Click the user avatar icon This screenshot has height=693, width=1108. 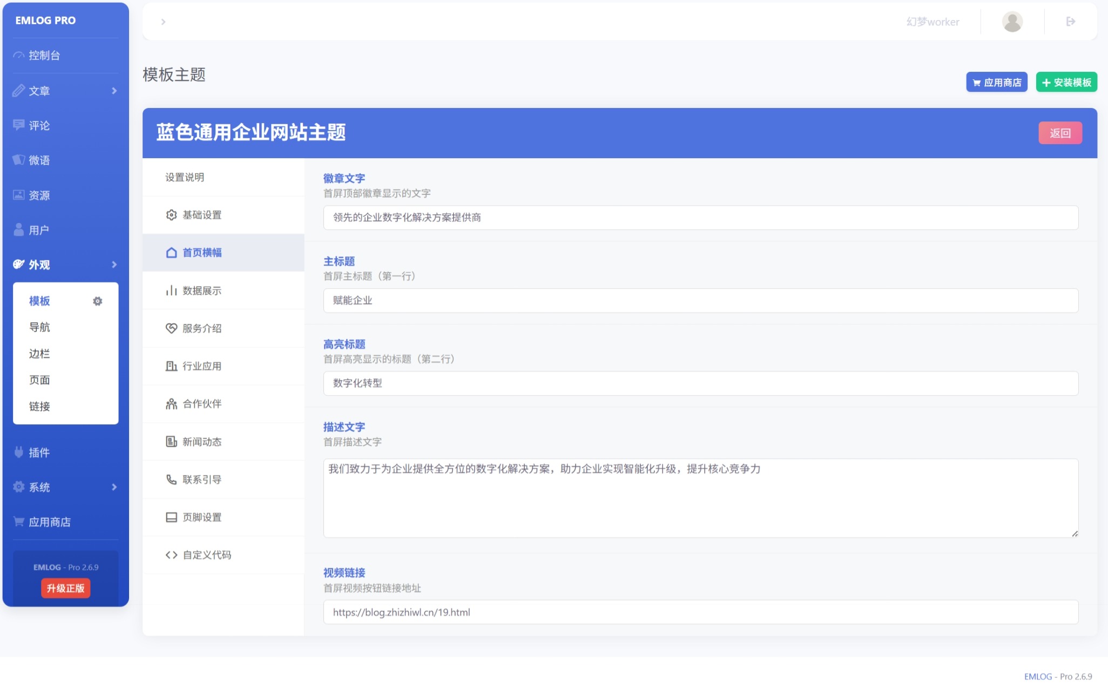tap(1012, 22)
